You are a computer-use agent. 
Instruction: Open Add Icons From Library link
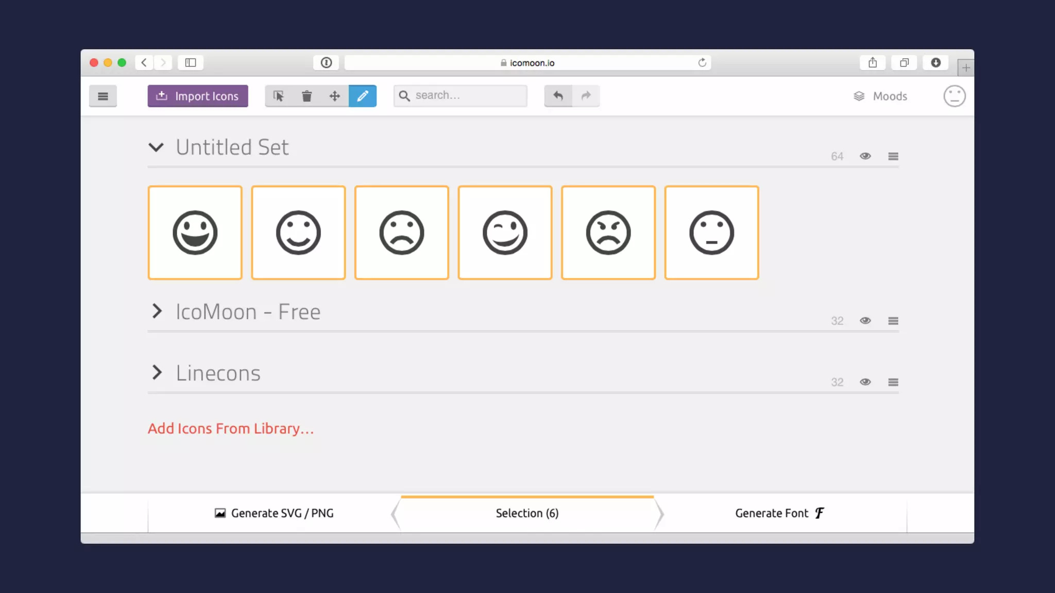coord(230,428)
